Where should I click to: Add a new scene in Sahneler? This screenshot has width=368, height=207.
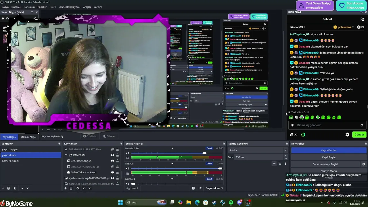(3, 188)
